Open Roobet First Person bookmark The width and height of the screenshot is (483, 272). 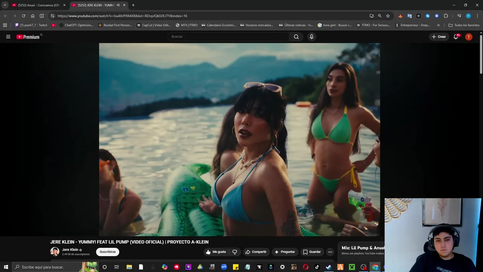[x=115, y=25]
